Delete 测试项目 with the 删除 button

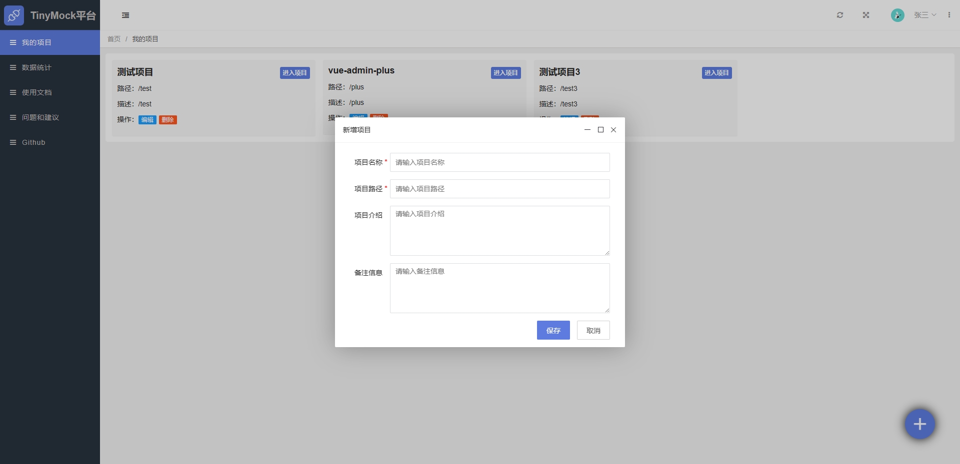point(168,120)
